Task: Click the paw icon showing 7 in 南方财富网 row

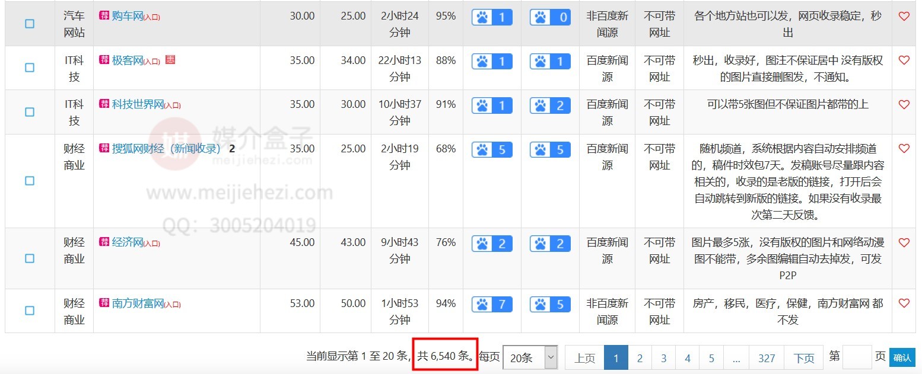Action: point(491,303)
